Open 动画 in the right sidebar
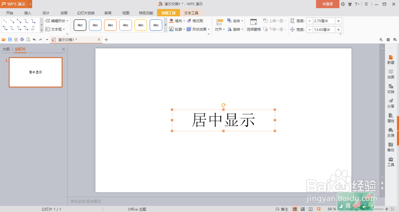The height and width of the screenshot is (212, 399). click(x=391, y=74)
